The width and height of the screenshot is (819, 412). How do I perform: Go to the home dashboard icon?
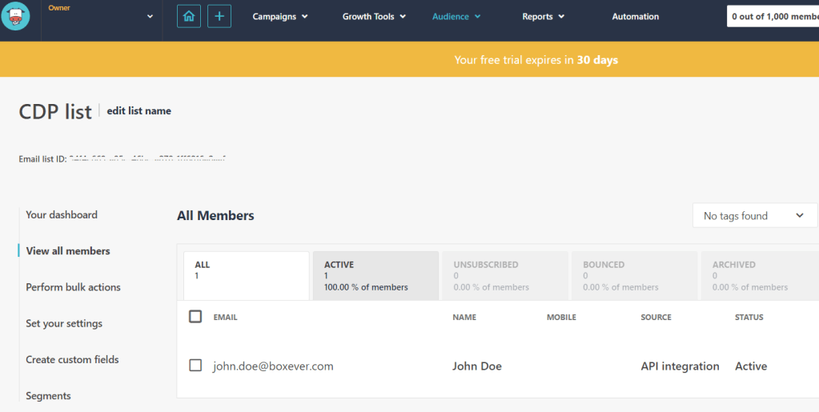pos(189,16)
